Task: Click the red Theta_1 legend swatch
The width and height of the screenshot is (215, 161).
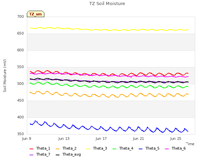Action: [x=31, y=149]
